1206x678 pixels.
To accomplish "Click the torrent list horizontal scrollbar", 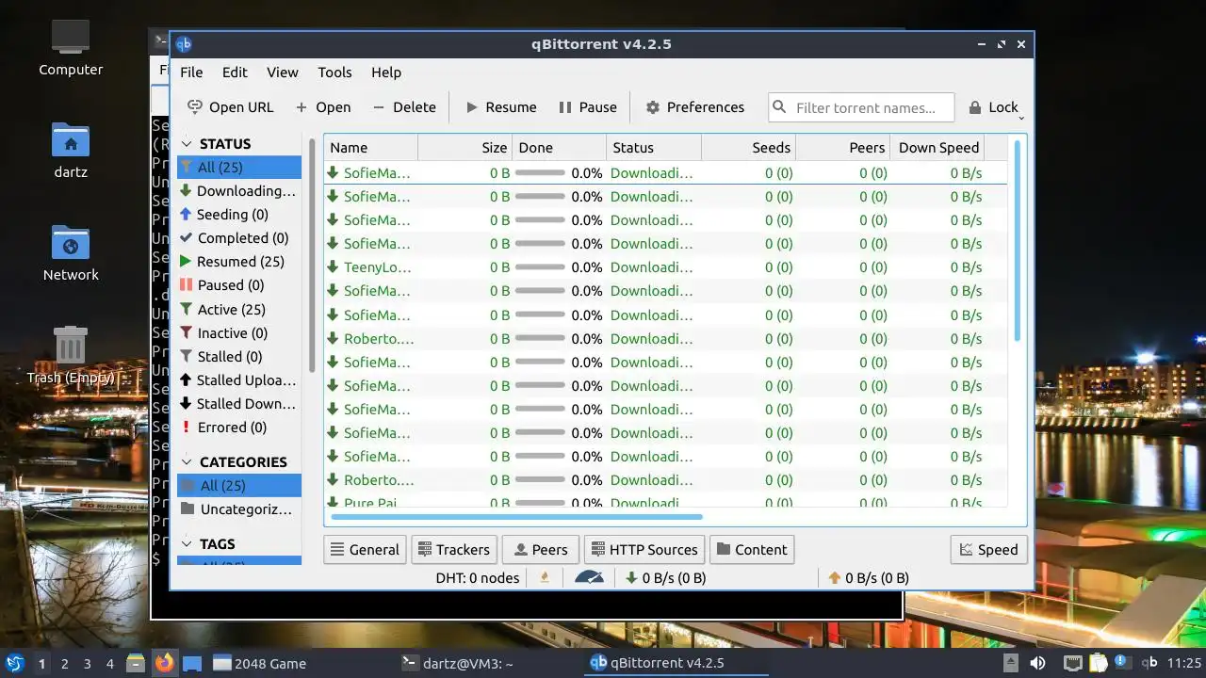I will point(516,516).
